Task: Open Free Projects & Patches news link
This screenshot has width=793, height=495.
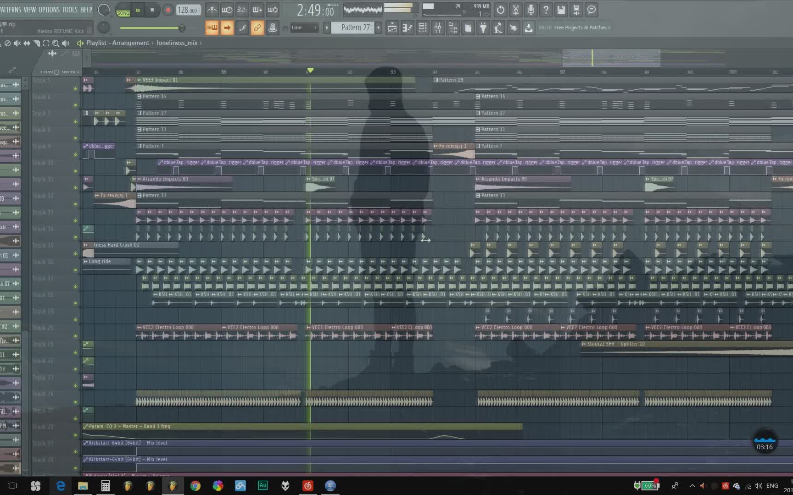Action: coord(580,27)
